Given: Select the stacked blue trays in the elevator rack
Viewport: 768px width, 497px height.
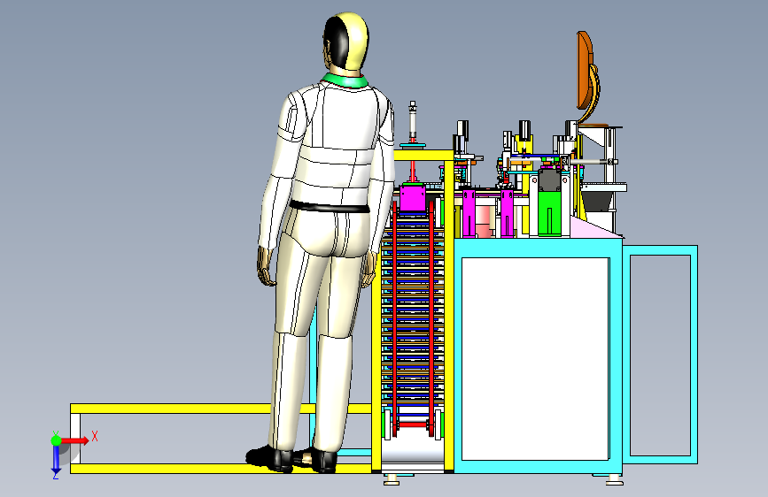Looking at the screenshot, I should click(x=413, y=310).
